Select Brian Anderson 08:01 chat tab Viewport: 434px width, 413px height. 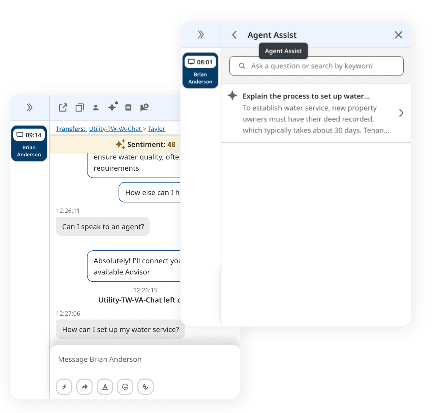coord(201,70)
